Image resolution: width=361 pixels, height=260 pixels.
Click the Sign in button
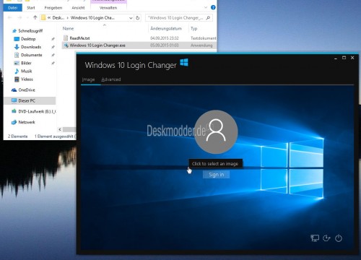(x=216, y=175)
